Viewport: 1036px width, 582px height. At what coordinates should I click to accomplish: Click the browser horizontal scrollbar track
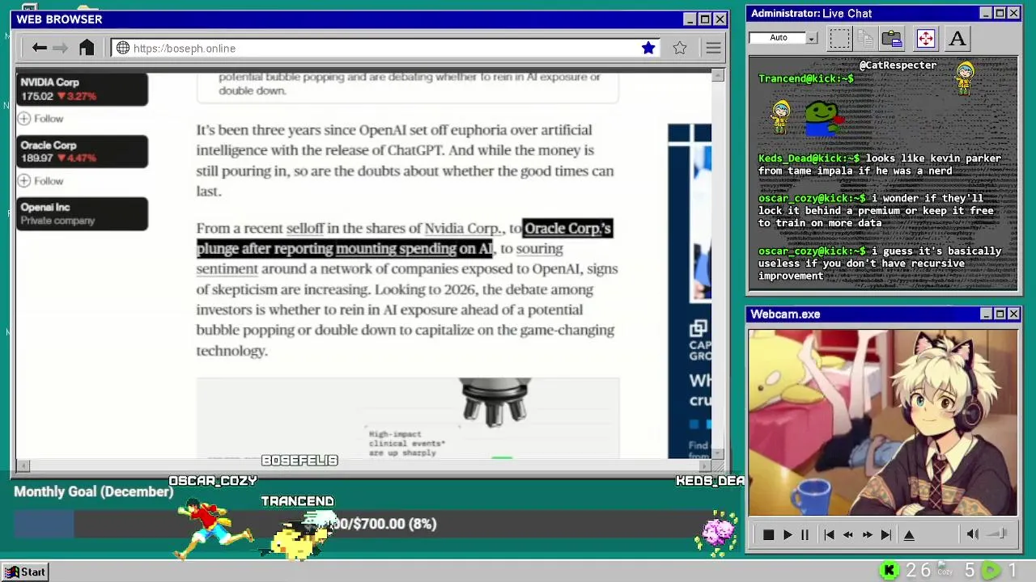[363, 466]
